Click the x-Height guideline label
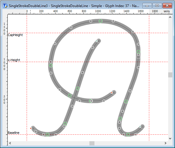 (14, 60)
